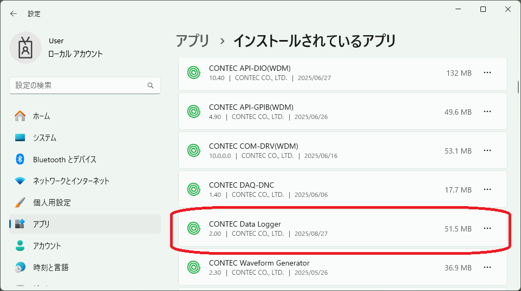Click the CONTEC Waveform Generator app icon
521x291 pixels.
point(193,267)
